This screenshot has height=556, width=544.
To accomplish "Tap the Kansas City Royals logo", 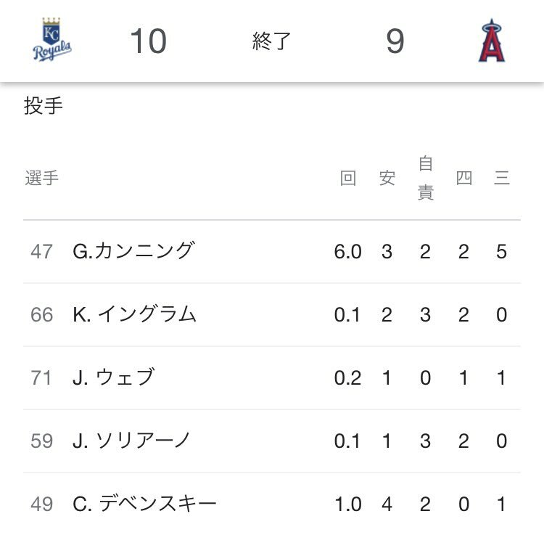I will point(51,40).
